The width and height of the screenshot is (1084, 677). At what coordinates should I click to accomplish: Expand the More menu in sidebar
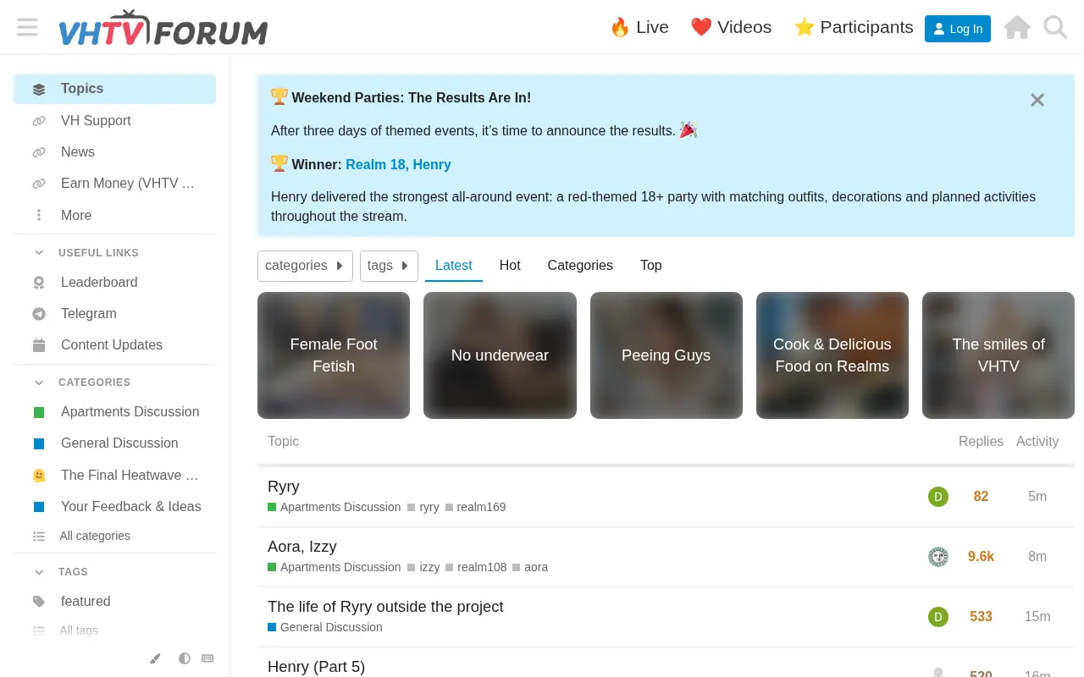click(115, 215)
